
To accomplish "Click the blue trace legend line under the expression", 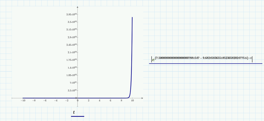I will coord(205,63).
